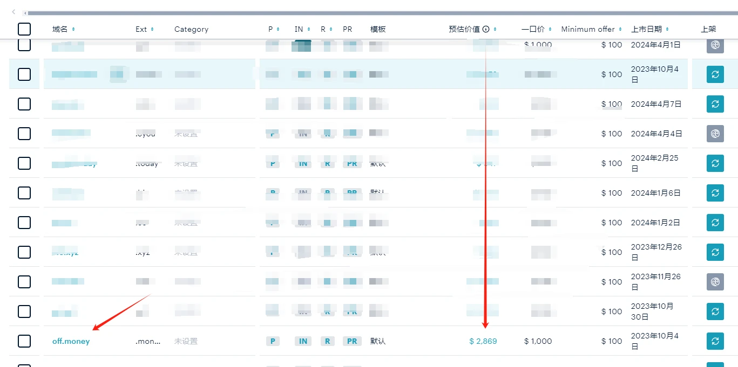Click gray listing icon in 2023年11月26日 row
Image resolution: width=738 pixels, height=367 pixels.
715,282
